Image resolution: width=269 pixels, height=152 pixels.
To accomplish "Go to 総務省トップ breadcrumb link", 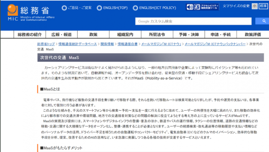I will click(x=46, y=44).
